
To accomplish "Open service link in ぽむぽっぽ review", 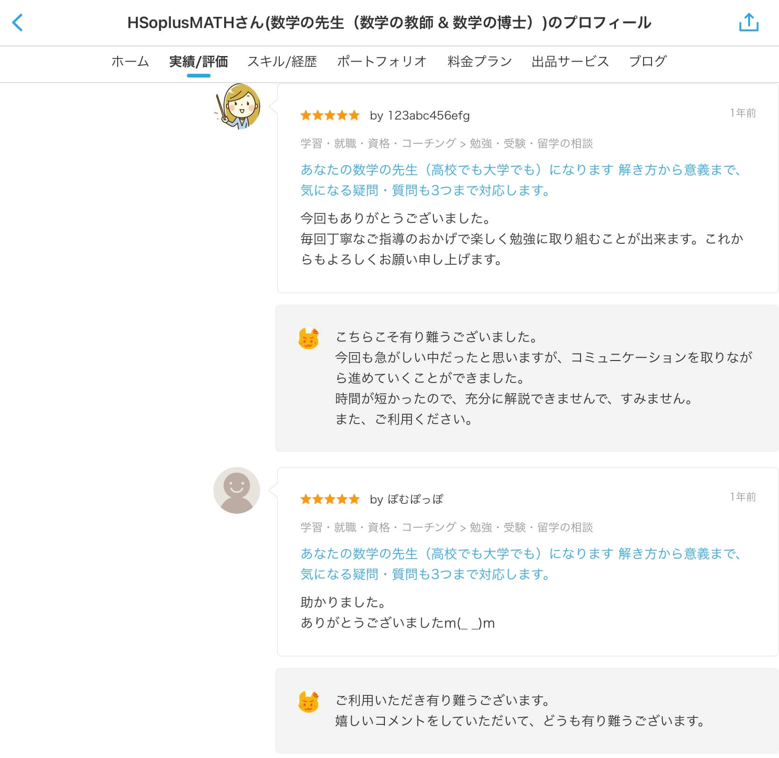I will [x=521, y=564].
